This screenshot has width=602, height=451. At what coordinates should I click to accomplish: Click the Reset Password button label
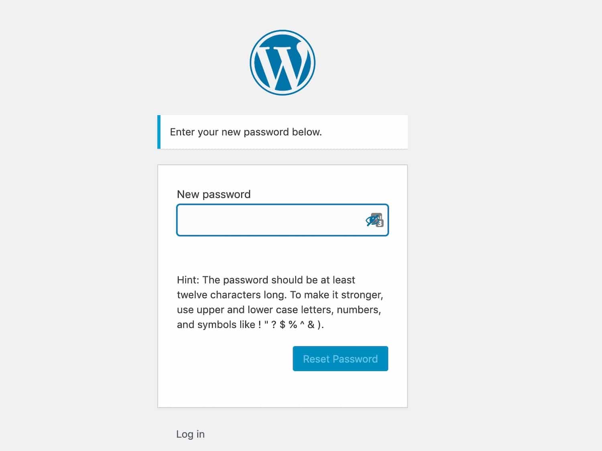pos(340,359)
